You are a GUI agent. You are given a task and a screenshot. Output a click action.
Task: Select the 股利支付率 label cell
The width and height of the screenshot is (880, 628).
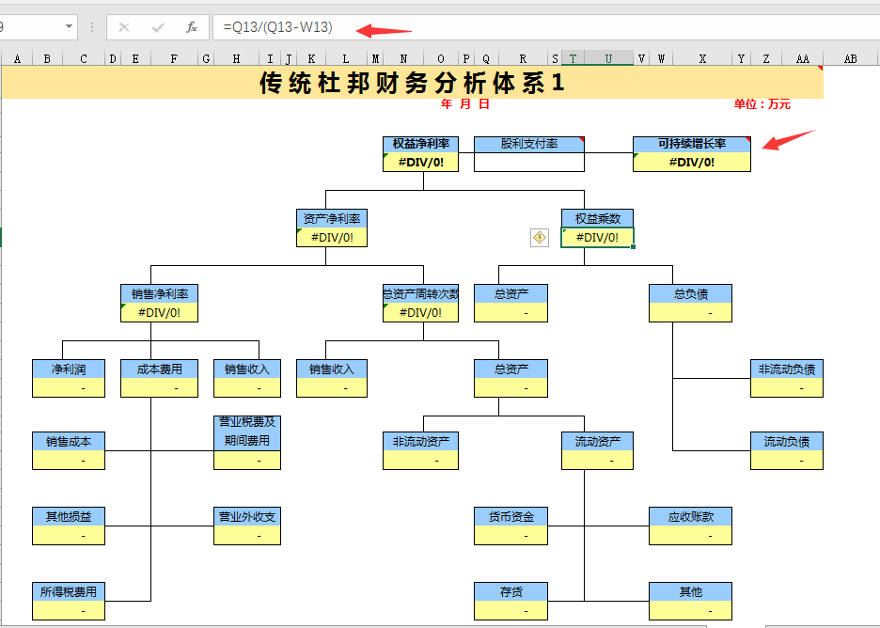[529, 144]
